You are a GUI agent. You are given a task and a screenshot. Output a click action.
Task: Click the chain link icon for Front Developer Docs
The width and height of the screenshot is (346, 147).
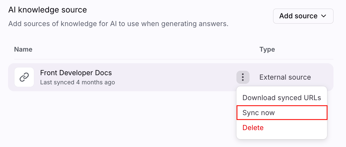point(24,77)
